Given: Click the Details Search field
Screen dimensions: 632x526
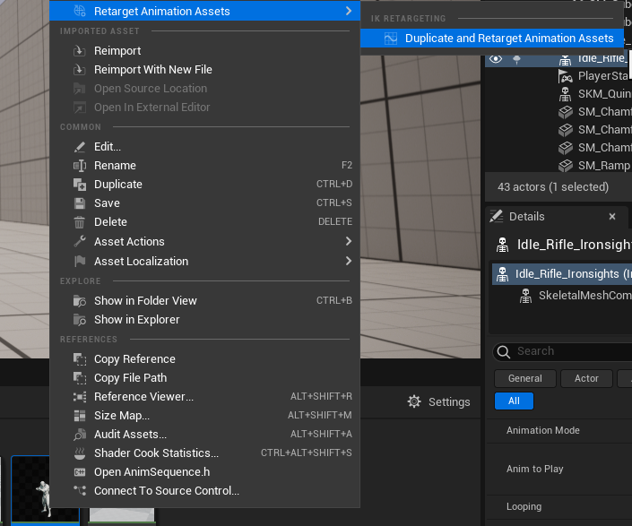Looking at the screenshot, I should pyautogui.click(x=563, y=351).
